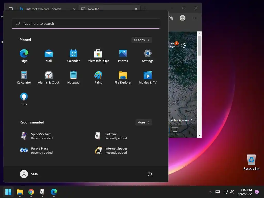Open the Tips app

[x=24, y=99]
